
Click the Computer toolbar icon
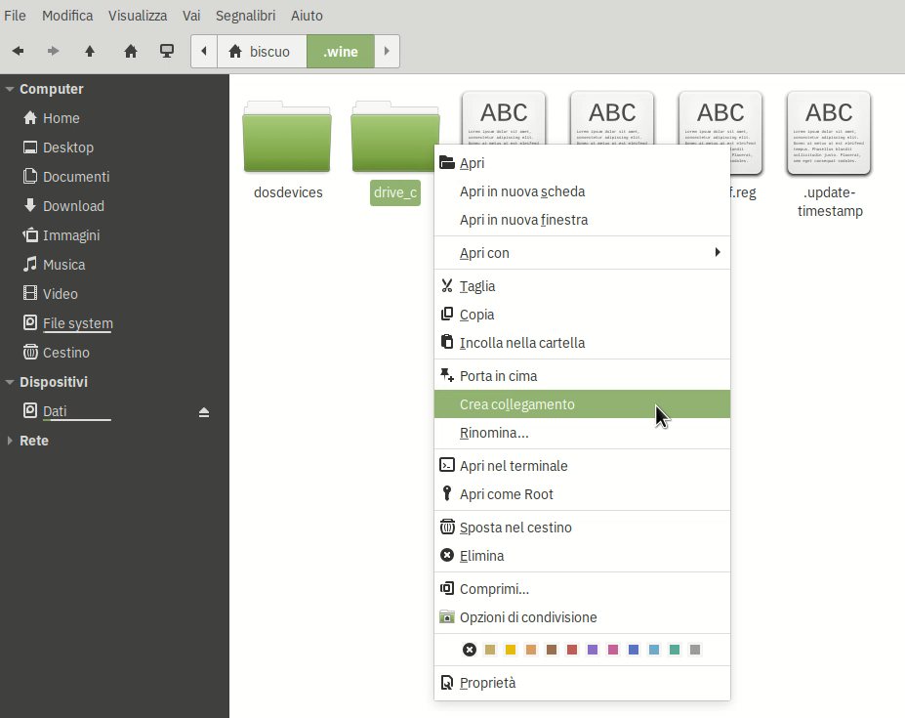[x=167, y=52]
